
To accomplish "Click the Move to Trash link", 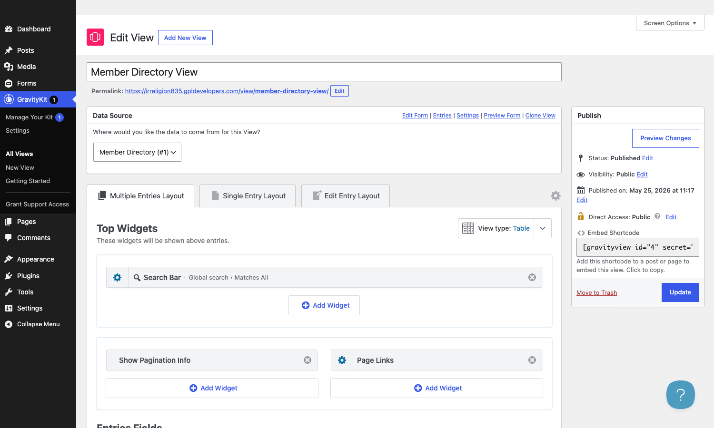I will click(596, 292).
